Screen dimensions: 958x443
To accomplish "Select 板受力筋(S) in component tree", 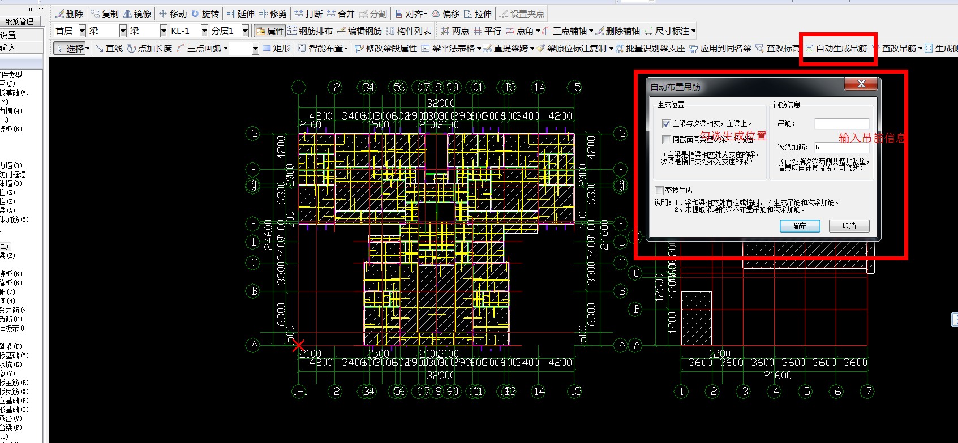I will point(14,310).
